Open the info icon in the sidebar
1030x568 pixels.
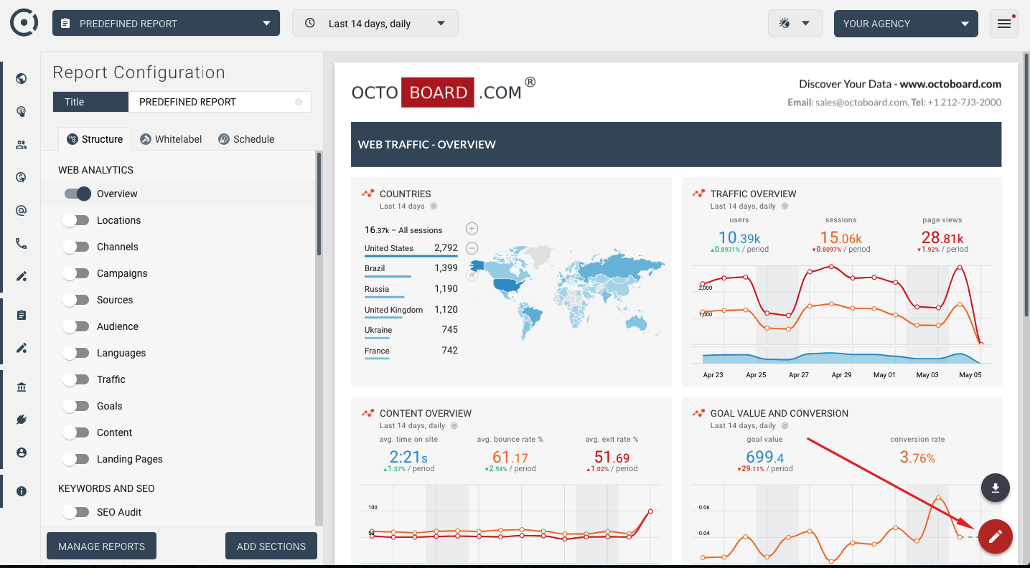point(21,491)
